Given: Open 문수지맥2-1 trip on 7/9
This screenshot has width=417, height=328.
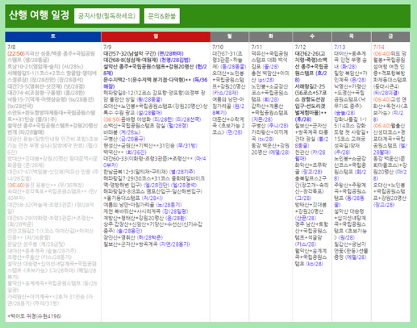Looking at the screenshot, I should point(155,83).
